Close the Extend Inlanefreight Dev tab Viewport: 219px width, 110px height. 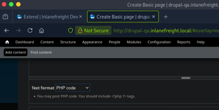point(81,17)
